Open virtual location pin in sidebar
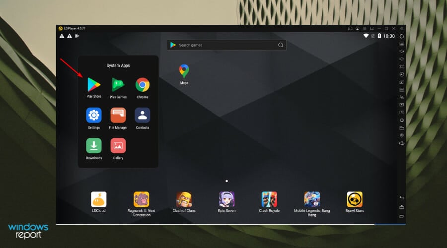447x248 pixels. point(402,135)
